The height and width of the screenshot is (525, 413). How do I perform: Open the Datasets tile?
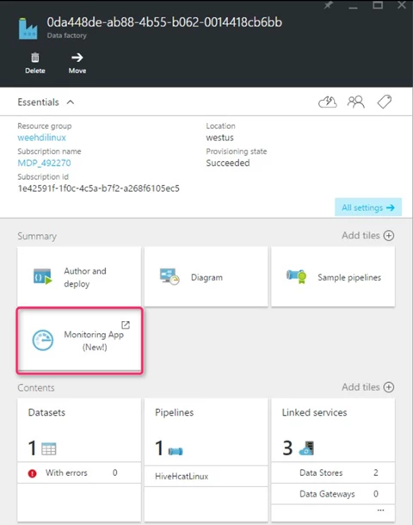tap(79, 460)
